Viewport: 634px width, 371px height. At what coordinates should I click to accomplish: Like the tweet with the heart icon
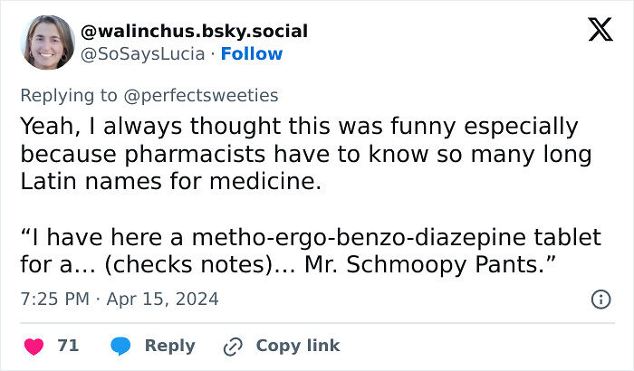[x=33, y=346]
